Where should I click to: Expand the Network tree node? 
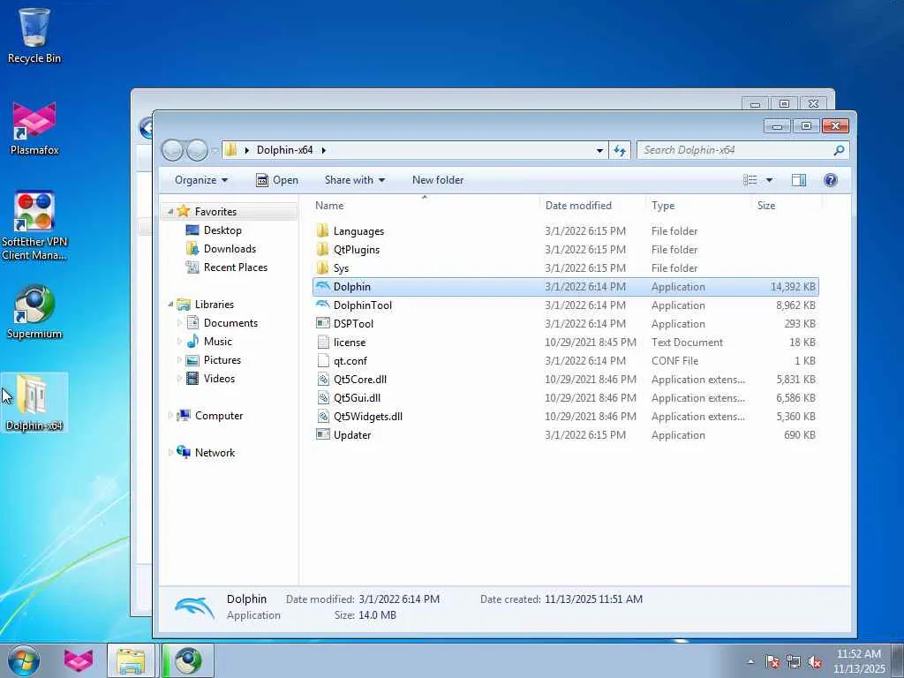pos(170,453)
